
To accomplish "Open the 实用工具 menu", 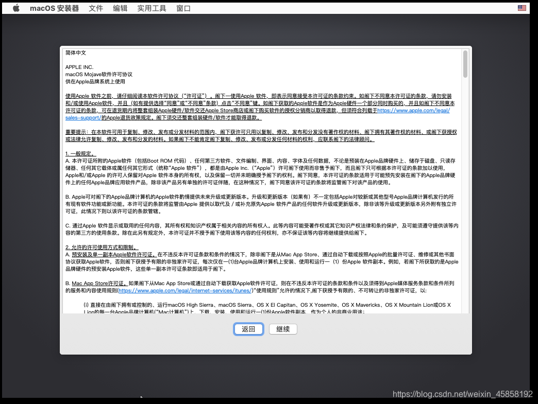I will point(152,8).
